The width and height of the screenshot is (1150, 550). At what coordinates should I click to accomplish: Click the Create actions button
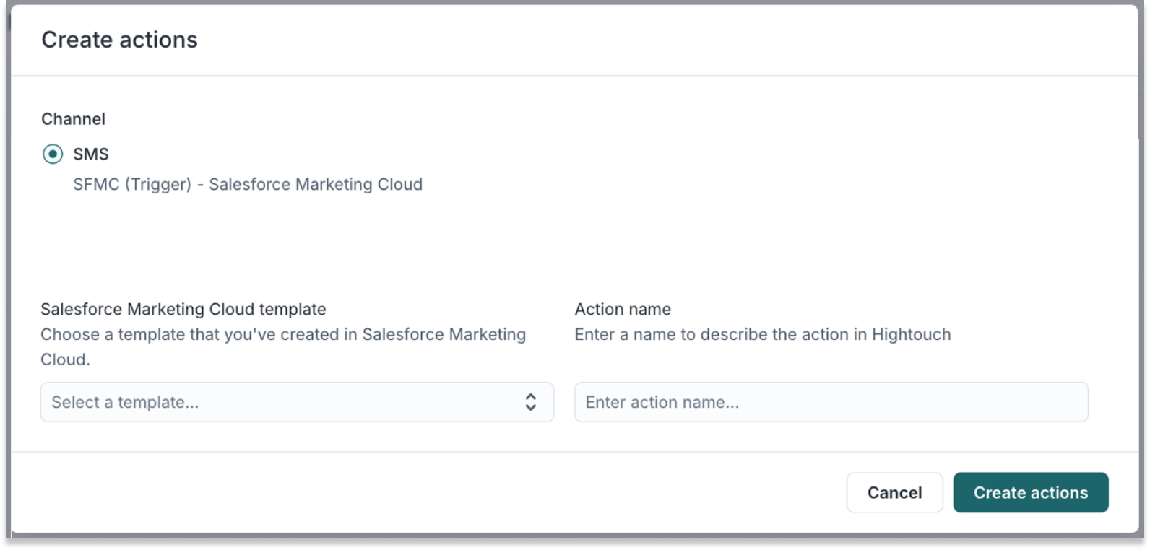pyautogui.click(x=1030, y=492)
